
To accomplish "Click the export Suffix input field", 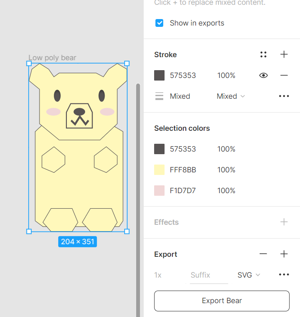I will (x=209, y=275).
